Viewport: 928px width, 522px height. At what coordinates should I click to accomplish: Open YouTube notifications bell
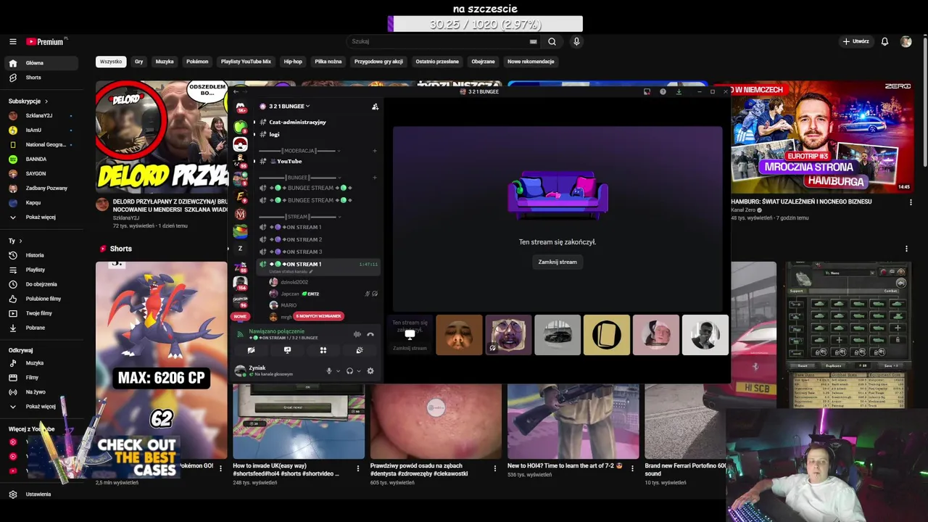[884, 41]
